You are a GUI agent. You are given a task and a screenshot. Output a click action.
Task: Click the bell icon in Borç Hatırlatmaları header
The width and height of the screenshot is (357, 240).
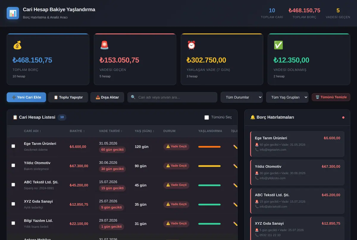pos(253,117)
